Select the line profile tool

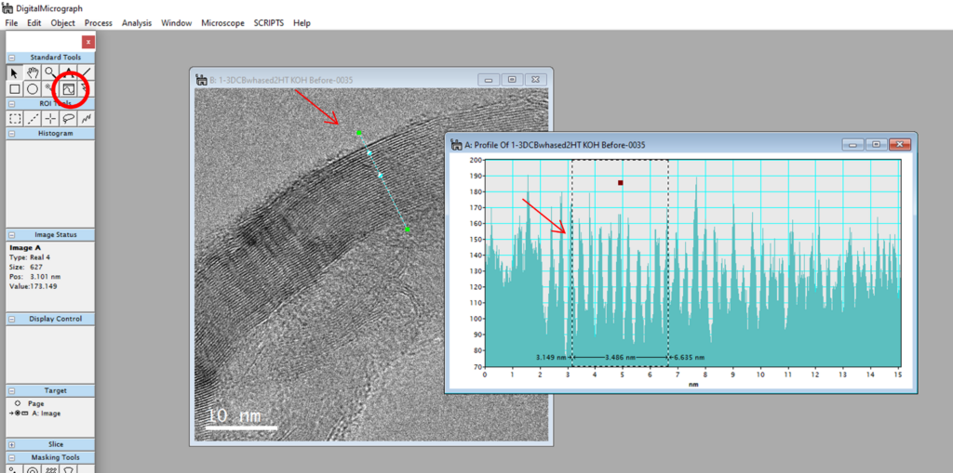69,89
